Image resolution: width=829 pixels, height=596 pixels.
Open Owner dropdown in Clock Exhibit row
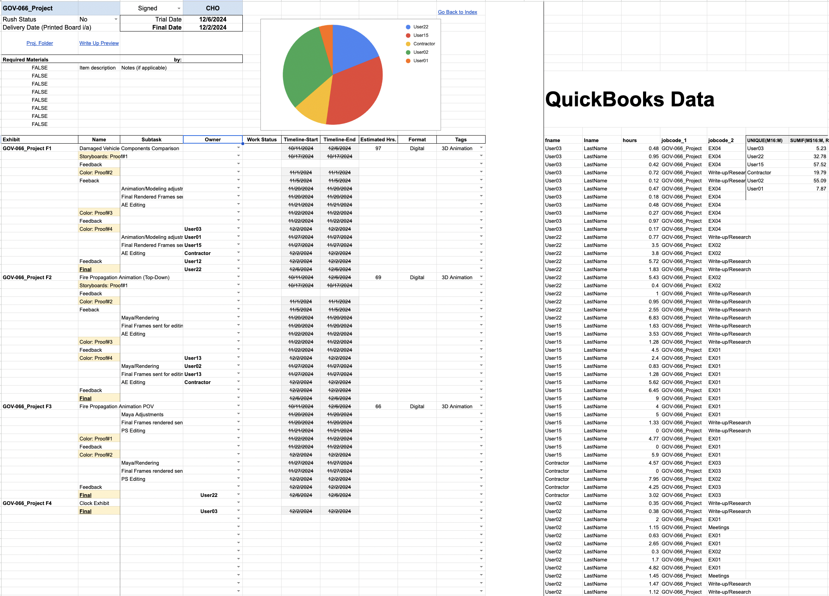pyautogui.click(x=239, y=503)
